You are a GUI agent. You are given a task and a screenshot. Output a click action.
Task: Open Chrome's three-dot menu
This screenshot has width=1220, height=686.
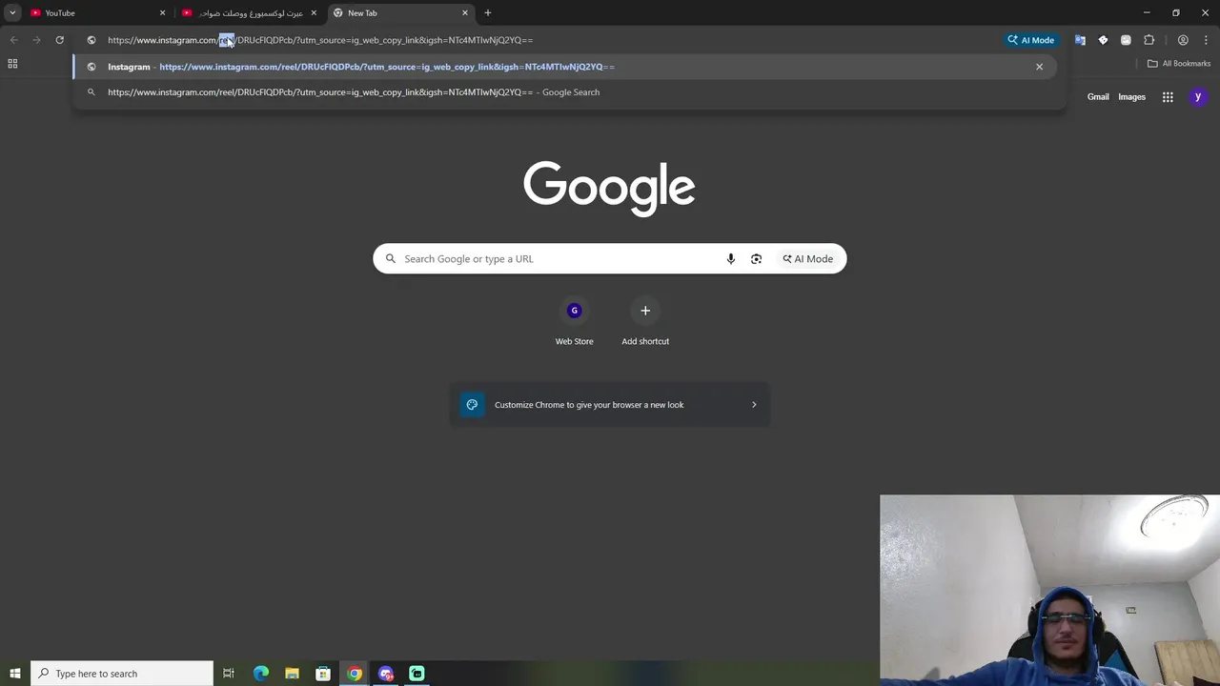1206,40
